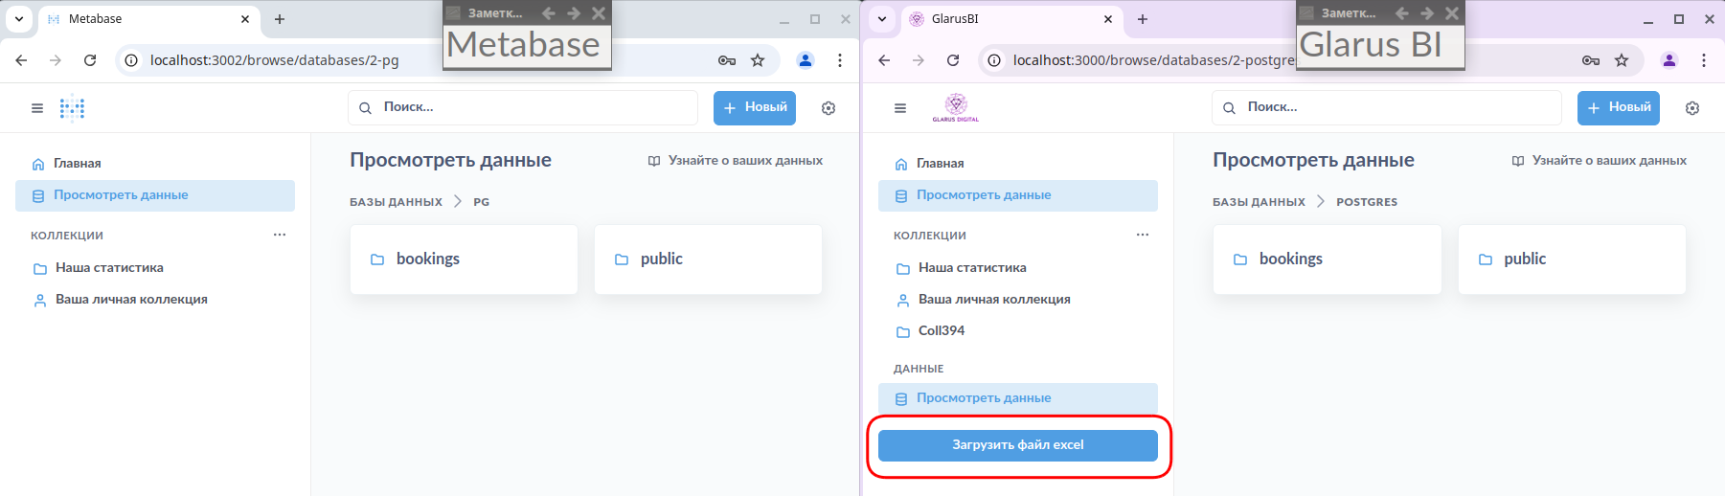This screenshot has height=496, width=1725.
Task: Close the GlarusBI browser tab
Action: (1108, 19)
